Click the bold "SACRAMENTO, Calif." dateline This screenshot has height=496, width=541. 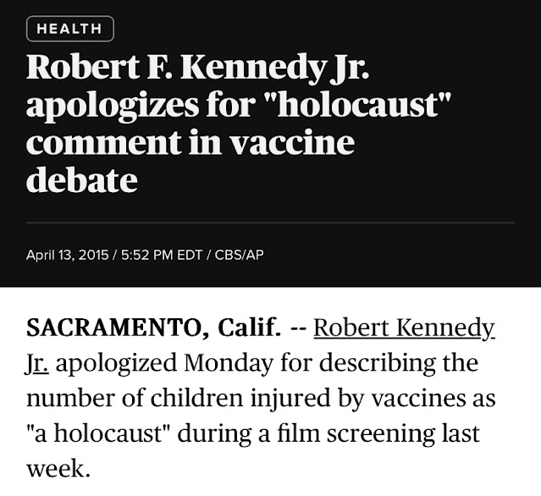point(153,328)
